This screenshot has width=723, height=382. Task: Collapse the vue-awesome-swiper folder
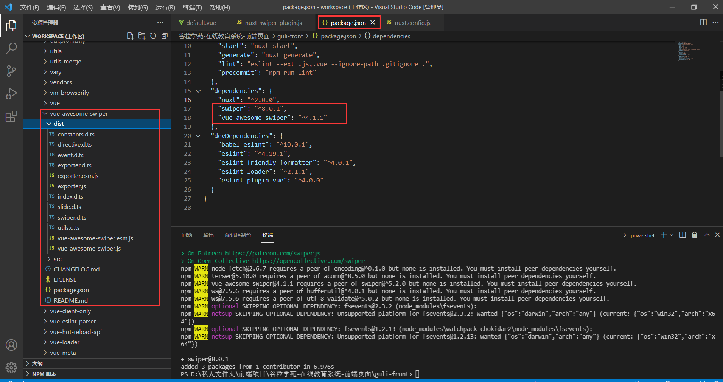point(45,113)
